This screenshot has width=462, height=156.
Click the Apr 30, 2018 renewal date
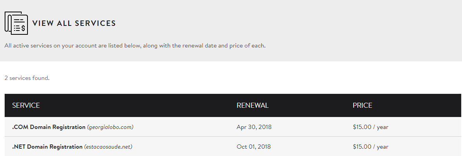(254, 127)
